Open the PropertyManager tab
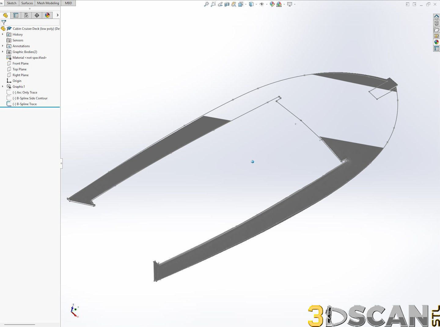The width and height of the screenshot is (440, 327). click(x=16, y=15)
